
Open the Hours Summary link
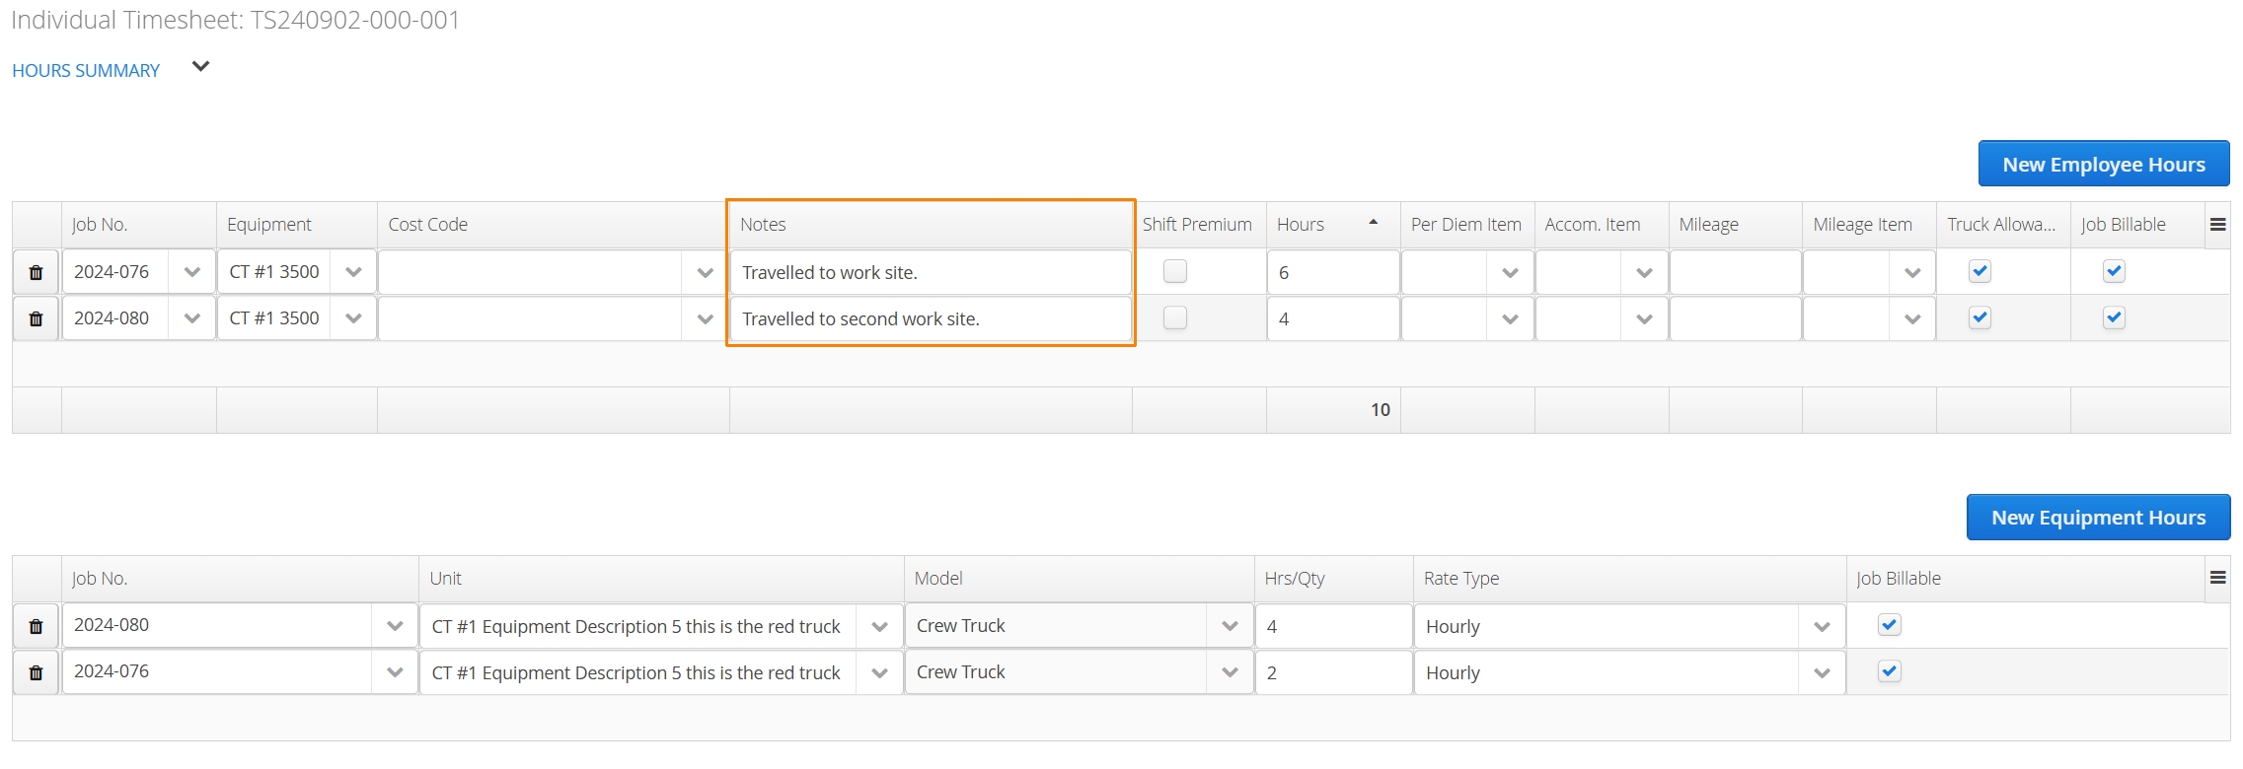coord(86,71)
